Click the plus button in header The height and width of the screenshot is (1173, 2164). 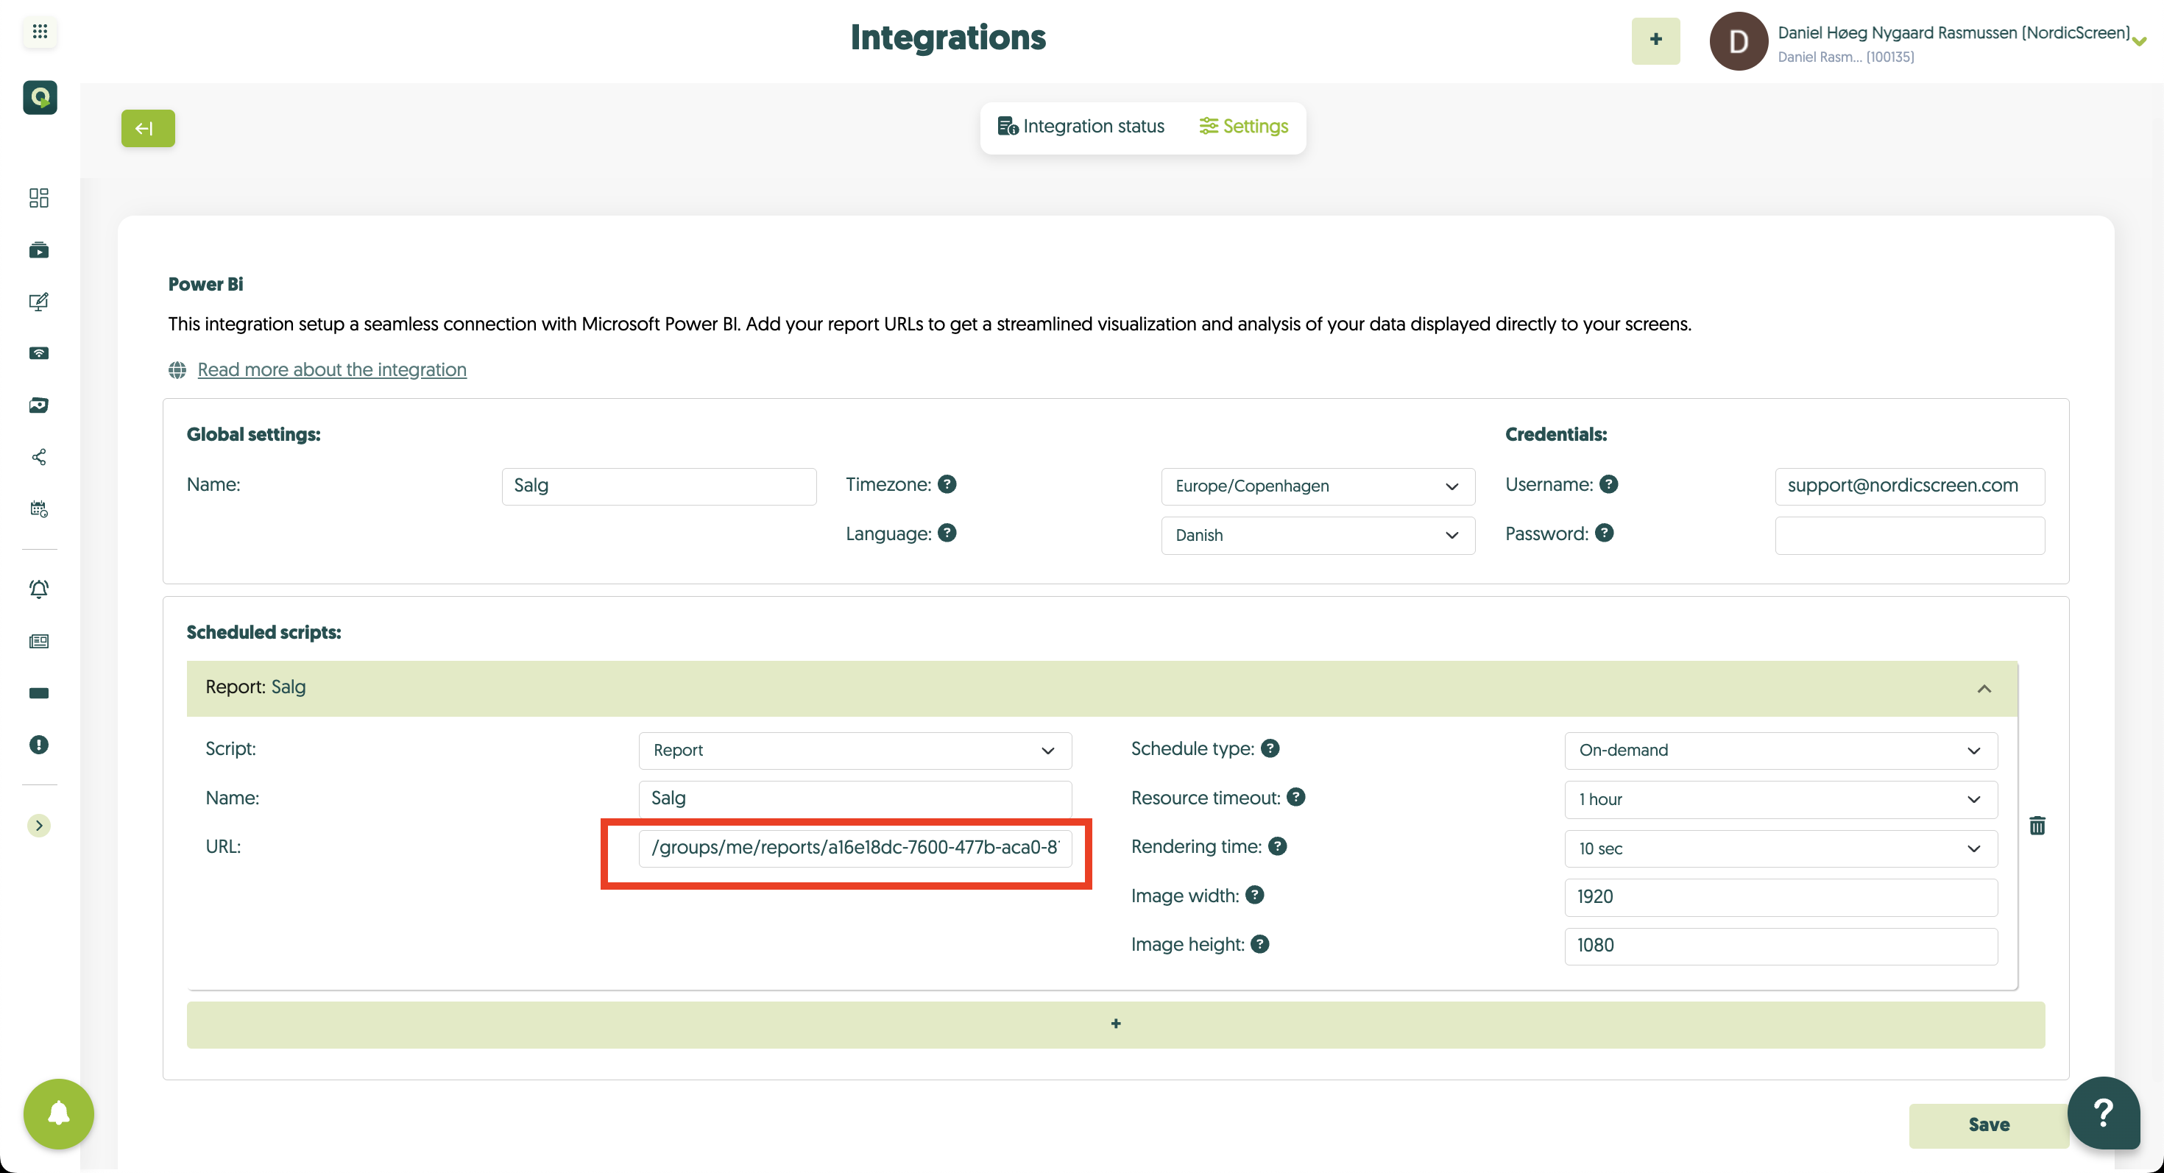click(1655, 40)
